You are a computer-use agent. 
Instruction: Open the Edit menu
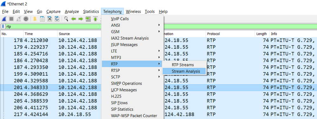16,11
